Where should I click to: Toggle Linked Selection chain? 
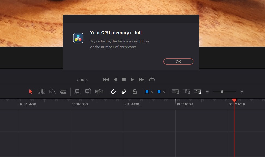point(124,92)
